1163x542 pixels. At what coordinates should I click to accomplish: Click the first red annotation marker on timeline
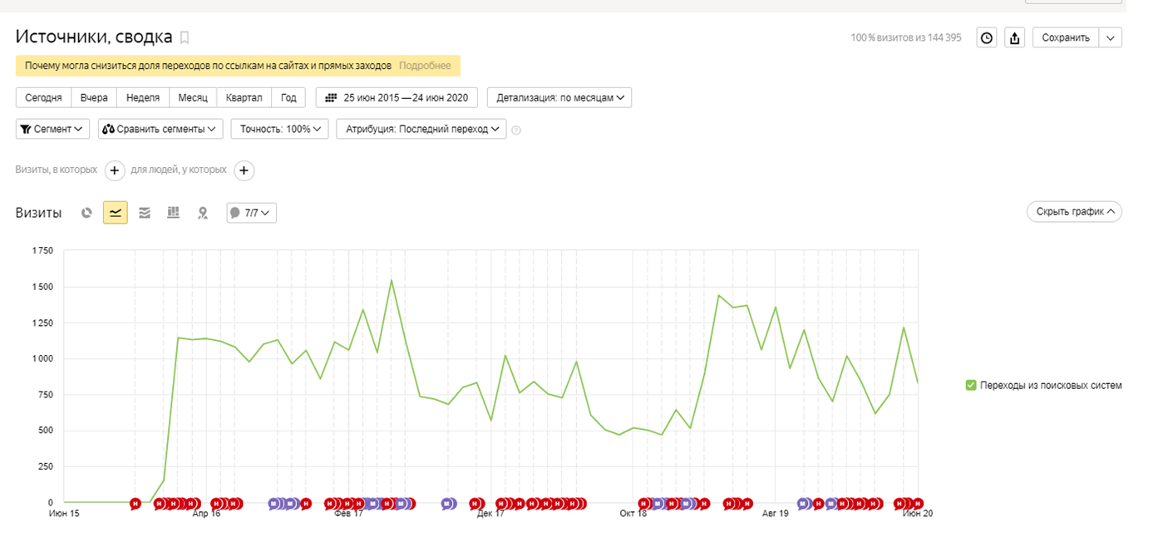point(136,503)
